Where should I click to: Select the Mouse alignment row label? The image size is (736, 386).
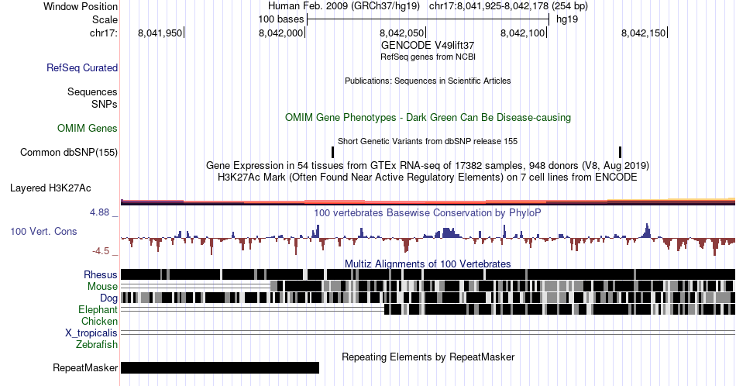[102, 287]
